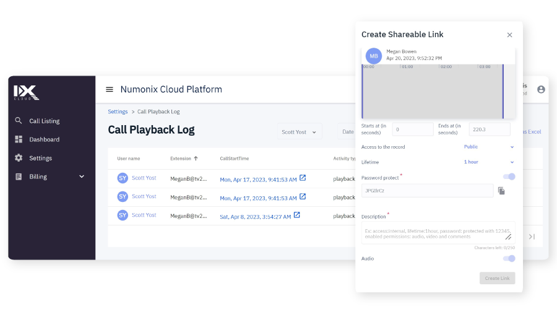Click the Dashboard grid icon
Viewport: 557px width, 314px height.
[19, 139]
